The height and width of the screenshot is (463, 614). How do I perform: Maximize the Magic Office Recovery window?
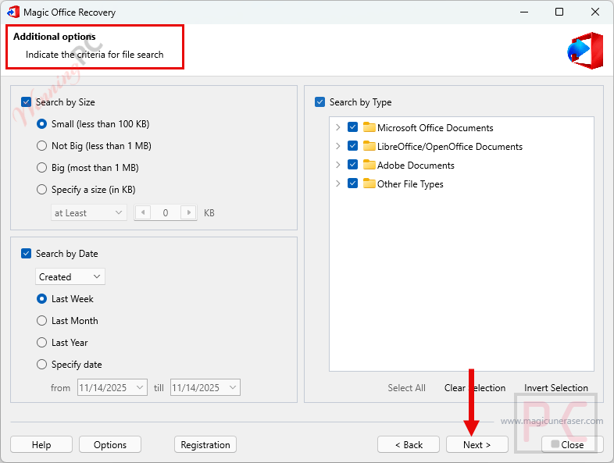point(559,12)
